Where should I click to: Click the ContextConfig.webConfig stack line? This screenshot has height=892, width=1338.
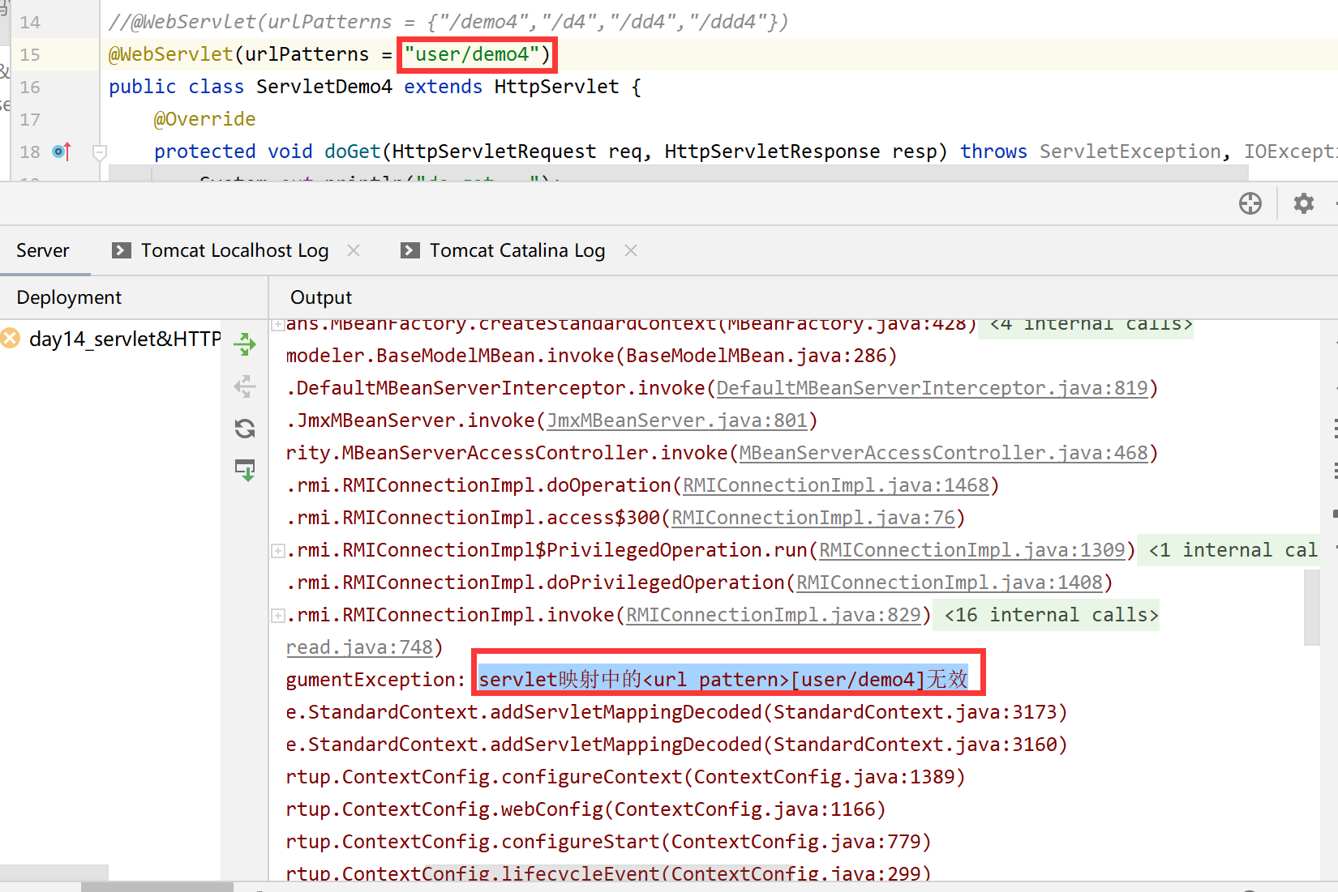click(x=585, y=809)
